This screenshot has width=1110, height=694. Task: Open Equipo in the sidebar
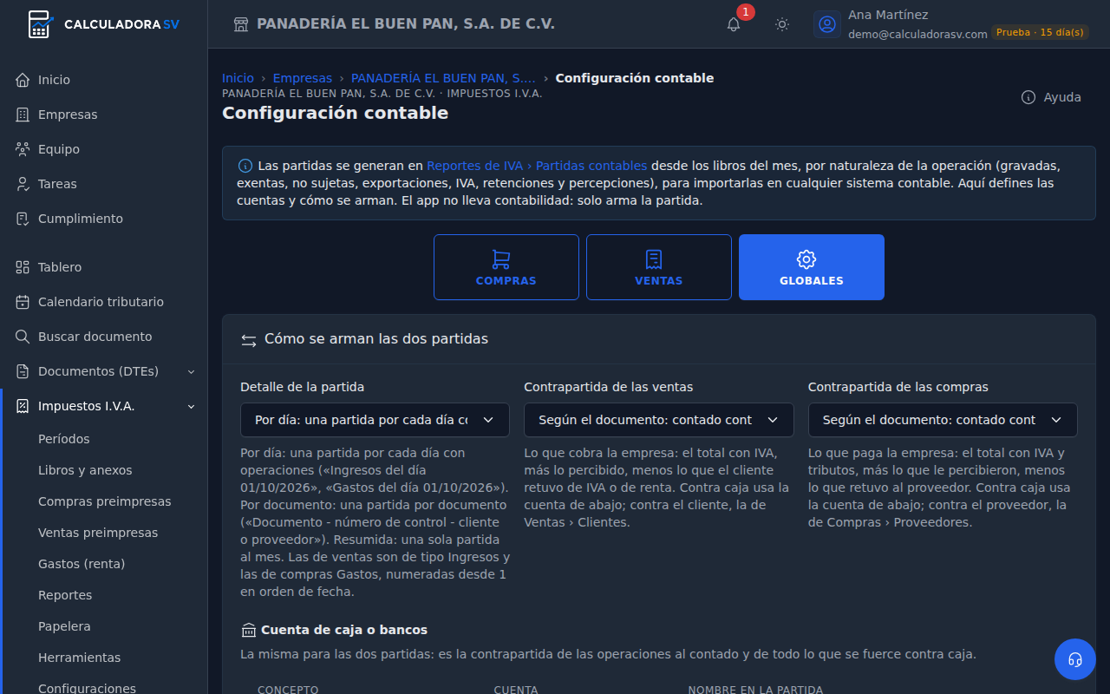point(104,149)
